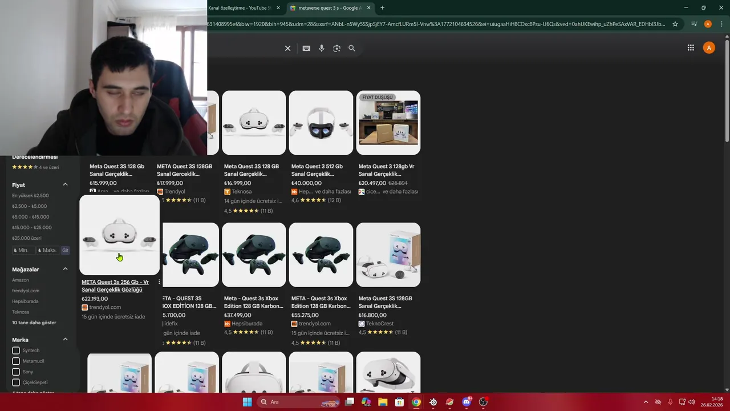Open Chrome profile avatar in toolbar
This screenshot has width=730, height=411.
(708, 24)
